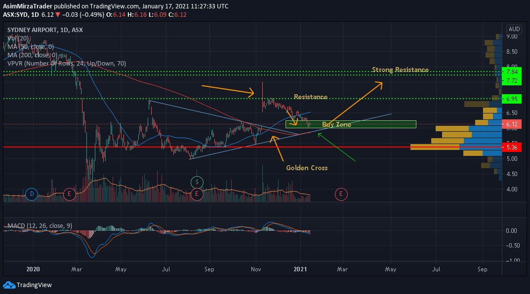Click the future E earnings marker near March 2021
Screen dimensions: 530x294
(341, 194)
